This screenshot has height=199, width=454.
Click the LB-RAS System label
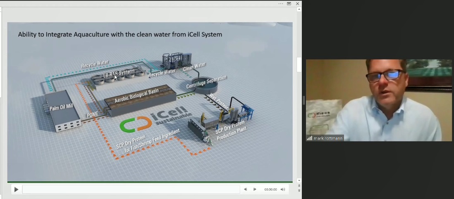(119, 73)
